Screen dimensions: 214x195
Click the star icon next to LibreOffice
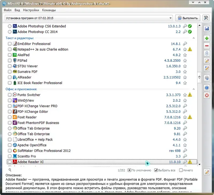point(185,140)
